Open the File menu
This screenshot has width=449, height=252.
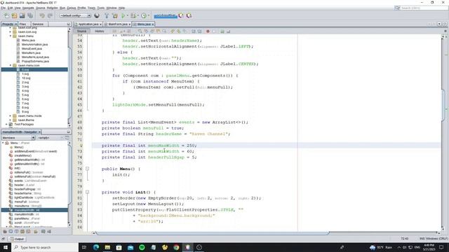tap(3, 8)
